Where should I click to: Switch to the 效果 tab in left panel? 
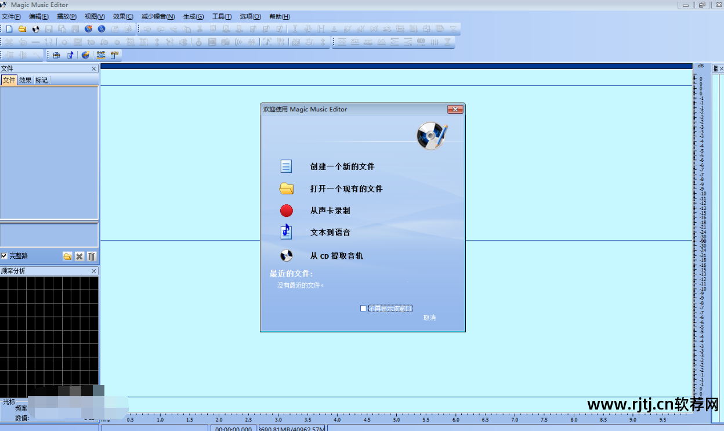[26, 80]
